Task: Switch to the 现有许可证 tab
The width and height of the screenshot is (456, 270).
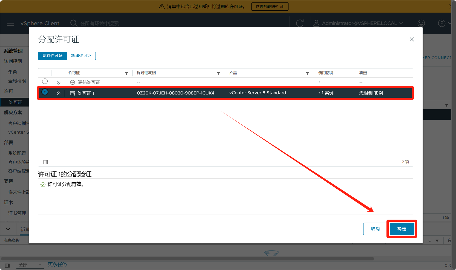Action: [x=53, y=56]
